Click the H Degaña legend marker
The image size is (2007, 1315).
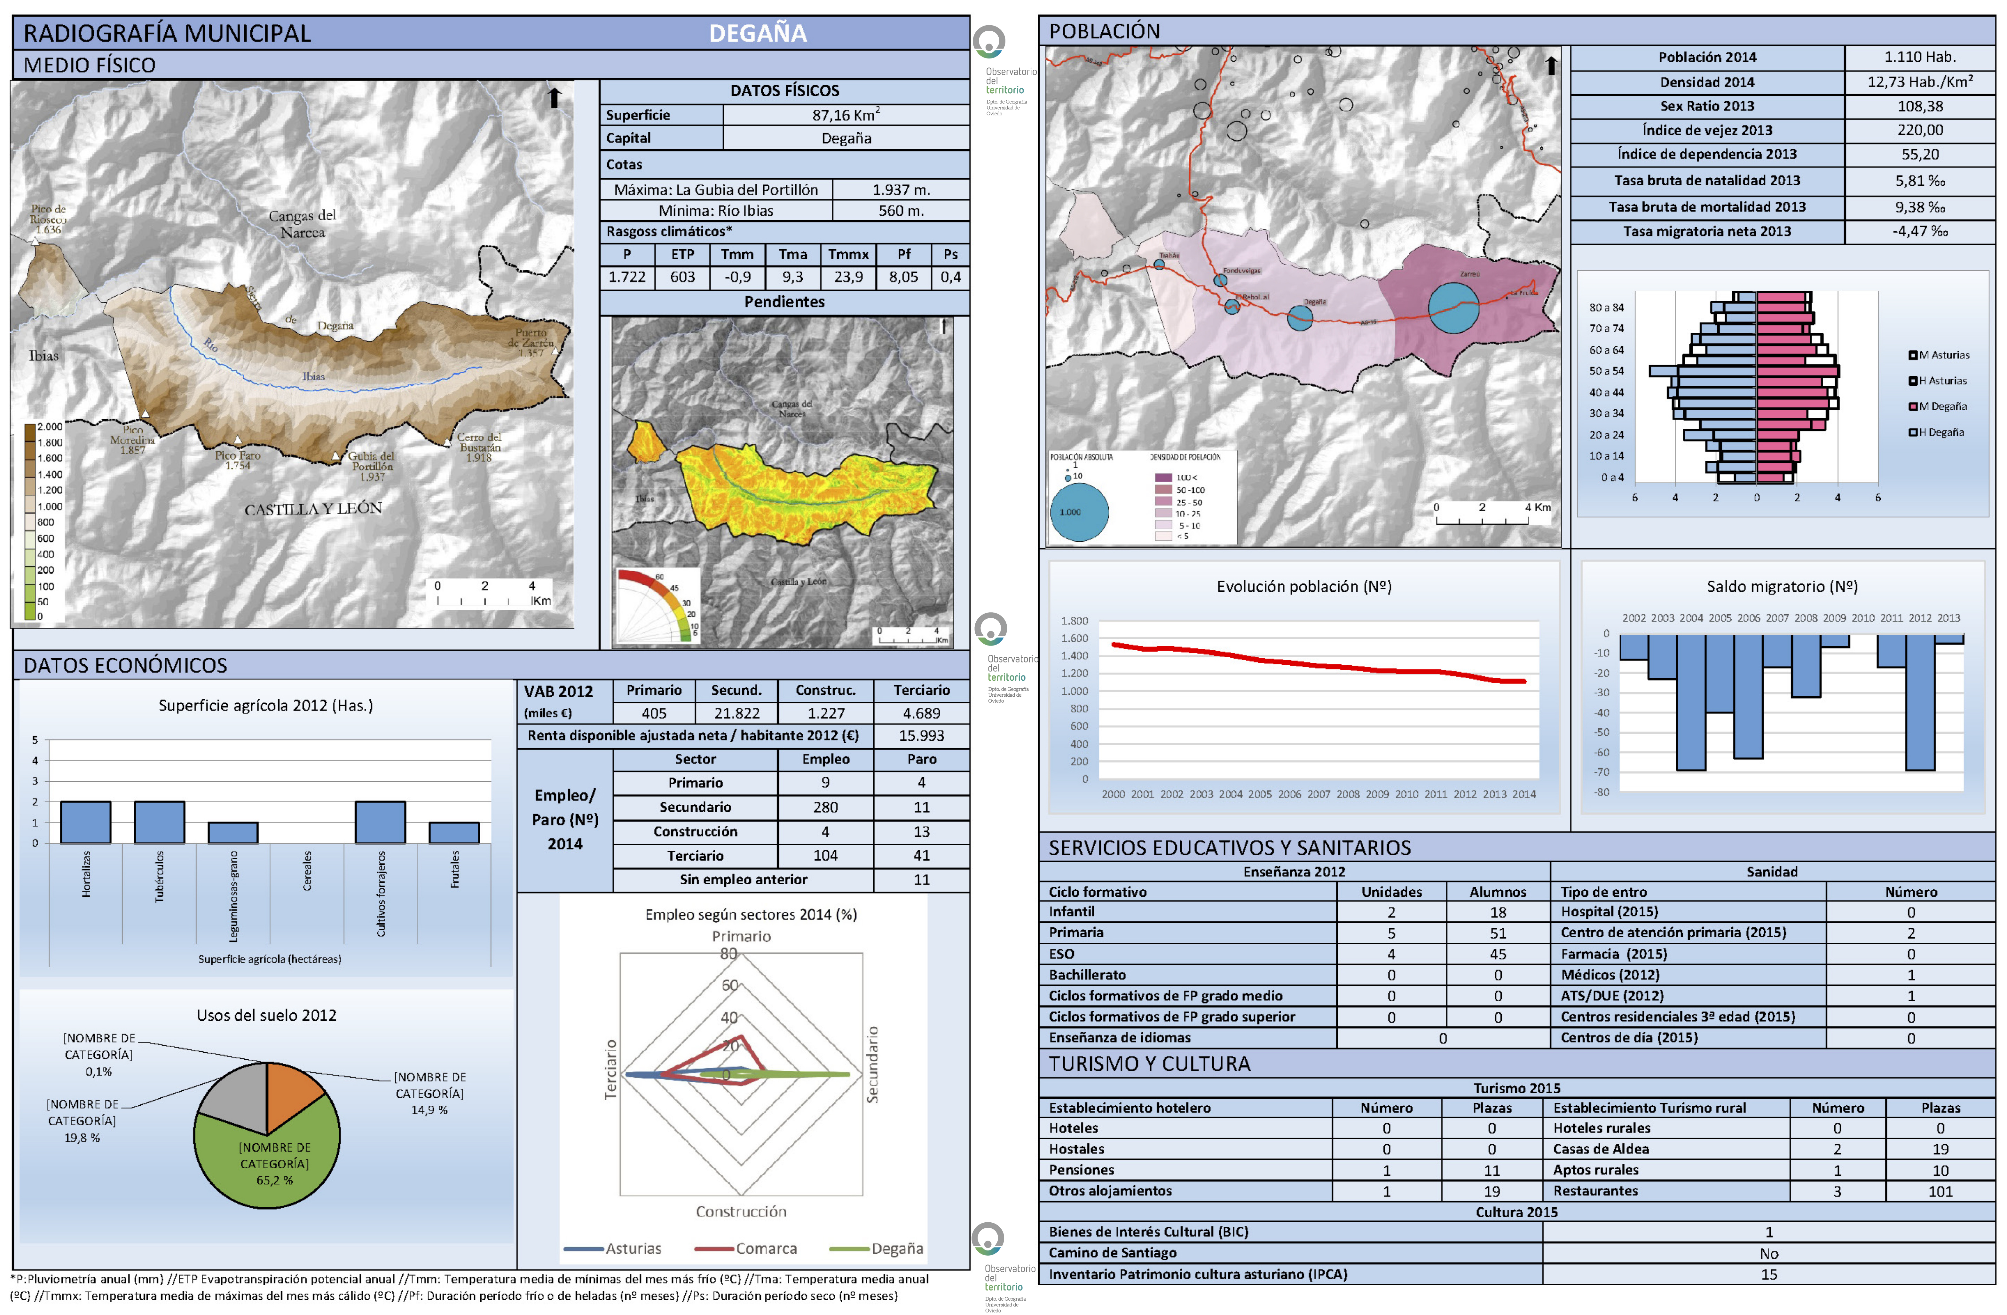pos(1913,432)
